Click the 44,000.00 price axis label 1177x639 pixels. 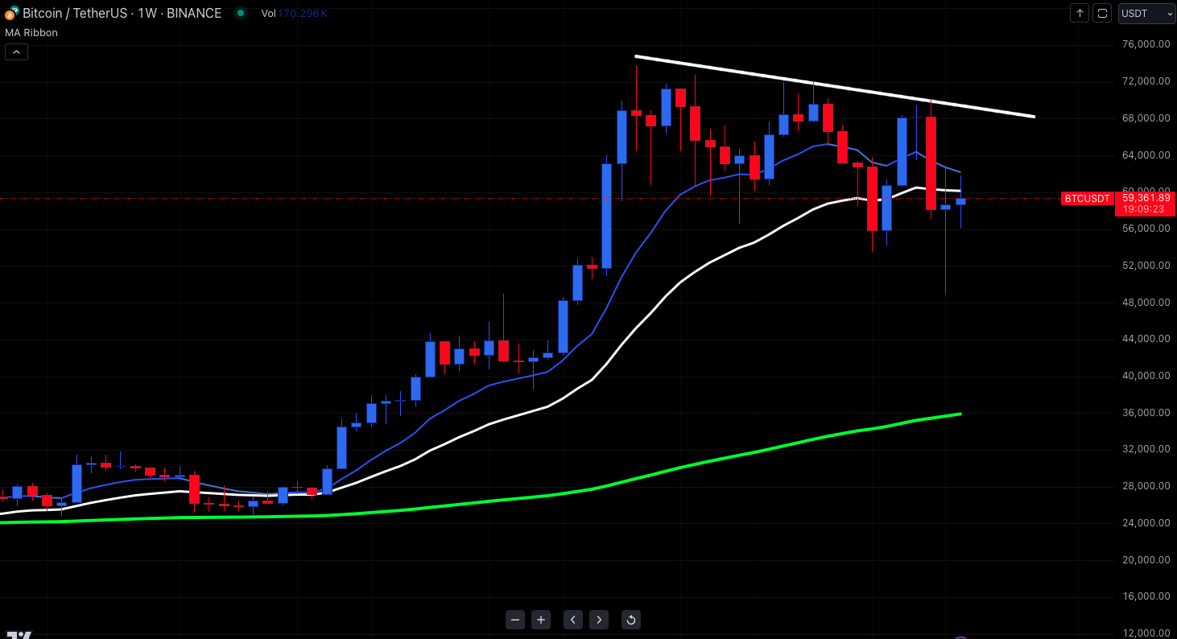click(1146, 339)
